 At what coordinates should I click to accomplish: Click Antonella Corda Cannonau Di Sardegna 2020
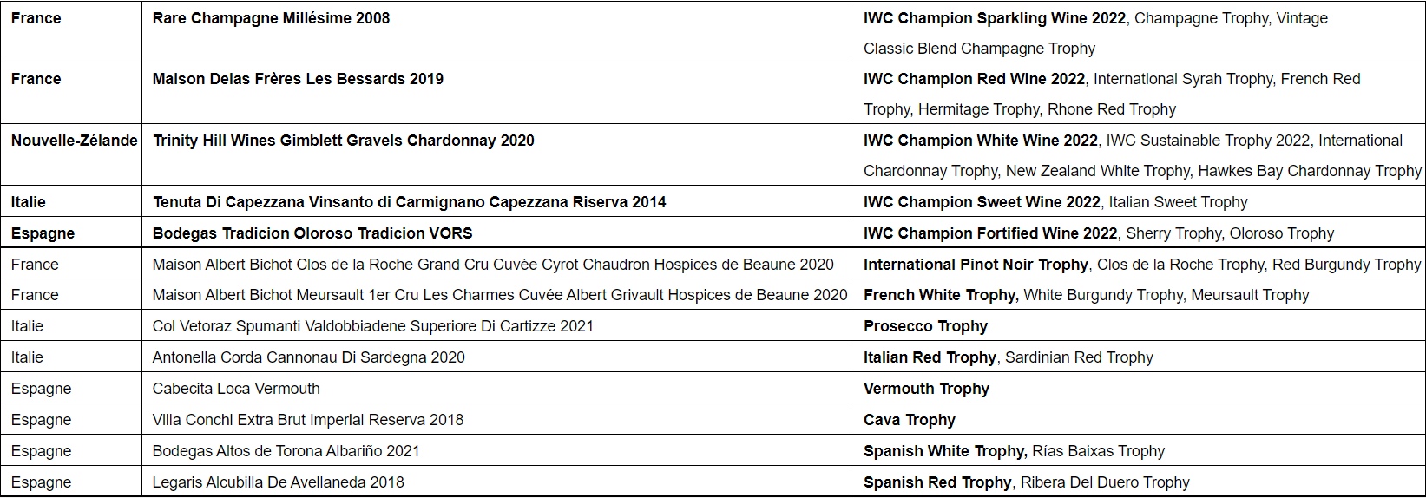(x=308, y=357)
